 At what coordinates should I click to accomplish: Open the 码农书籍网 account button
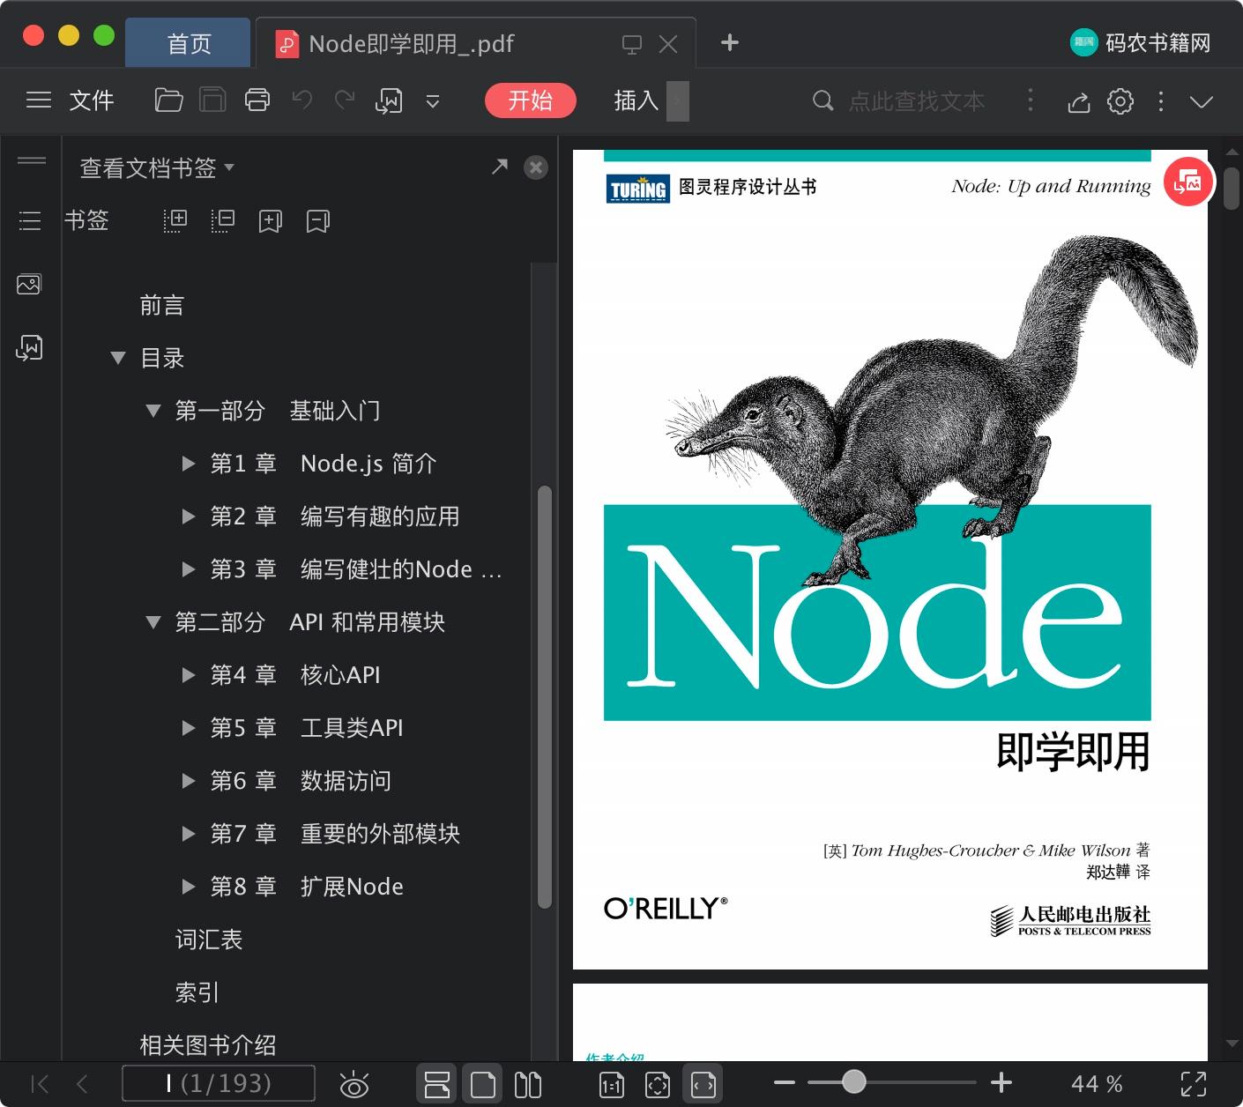pyautogui.click(x=1140, y=42)
